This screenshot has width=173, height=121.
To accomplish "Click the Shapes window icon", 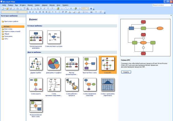I will [x=58, y=9].
